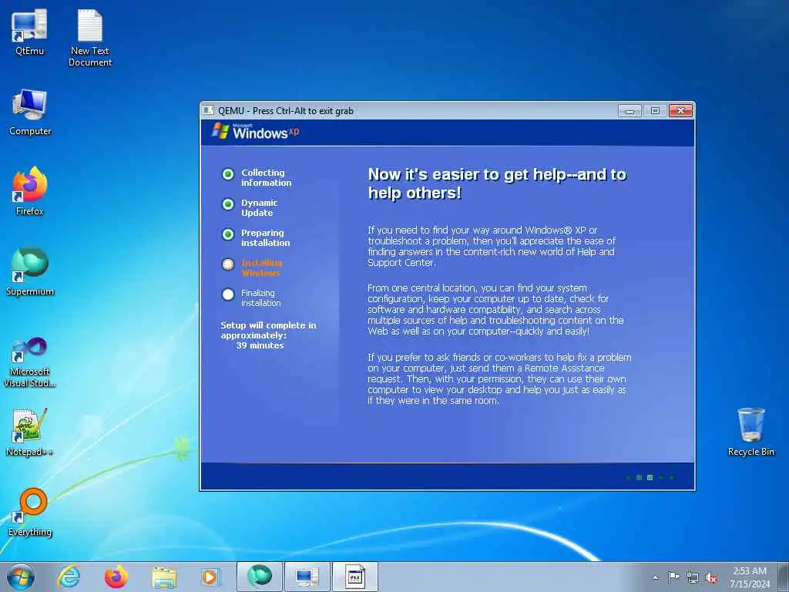The height and width of the screenshot is (592, 789).
Task: Click the paragraph mentioning Help and Support Center
Action: click(x=492, y=246)
